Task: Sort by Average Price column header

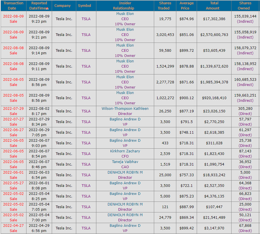Action: point(187,6)
